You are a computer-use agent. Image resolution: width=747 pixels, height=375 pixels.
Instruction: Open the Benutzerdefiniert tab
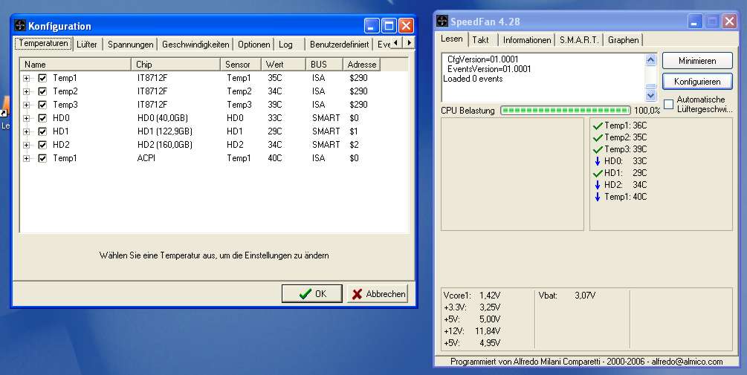pos(339,45)
